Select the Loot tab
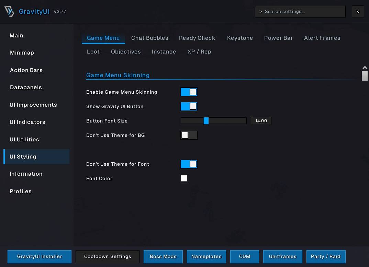This screenshot has height=267, width=369. point(93,52)
